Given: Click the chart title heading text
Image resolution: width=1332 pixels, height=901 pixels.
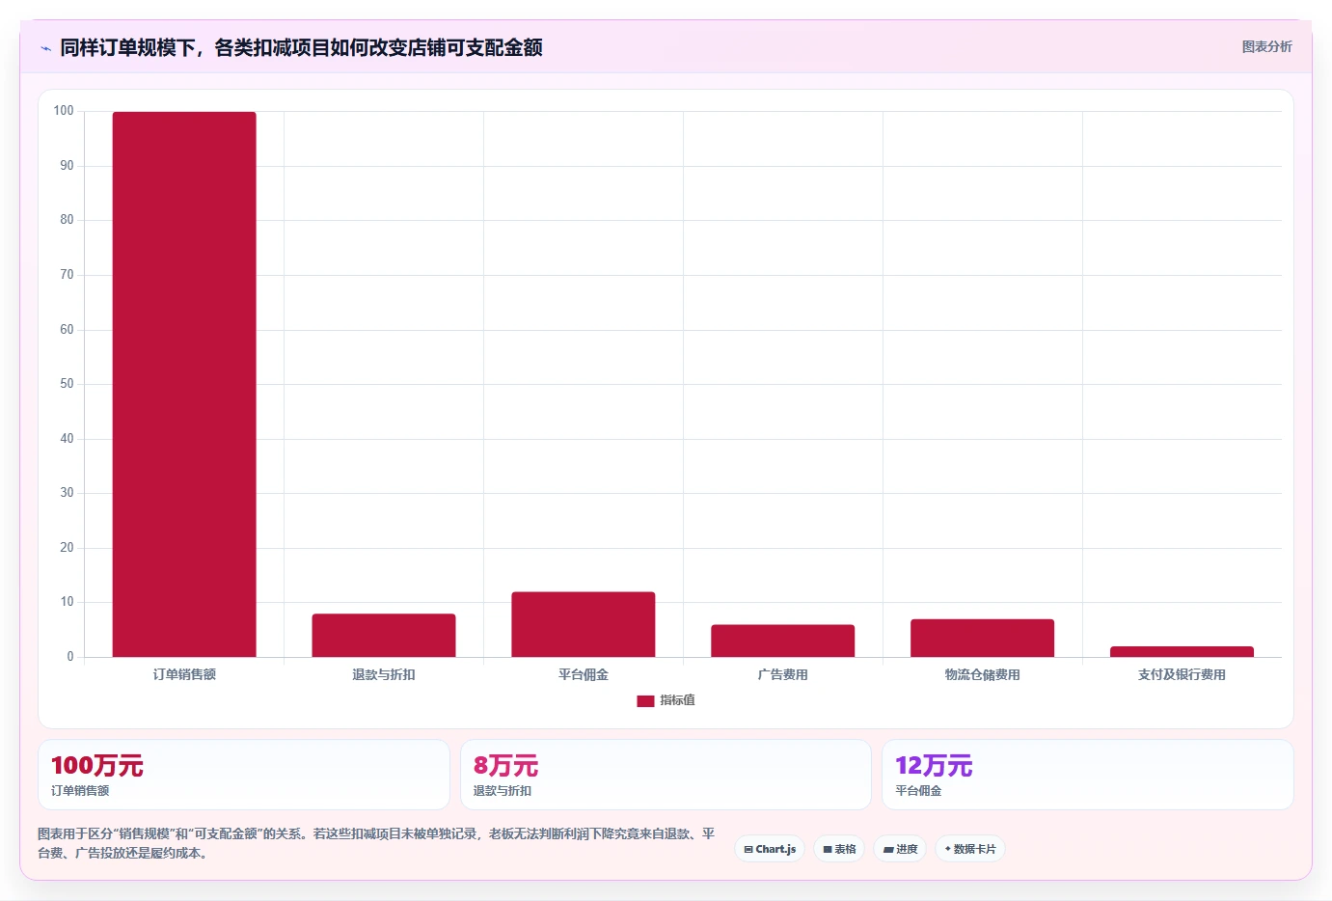Looking at the screenshot, I should [x=301, y=47].
